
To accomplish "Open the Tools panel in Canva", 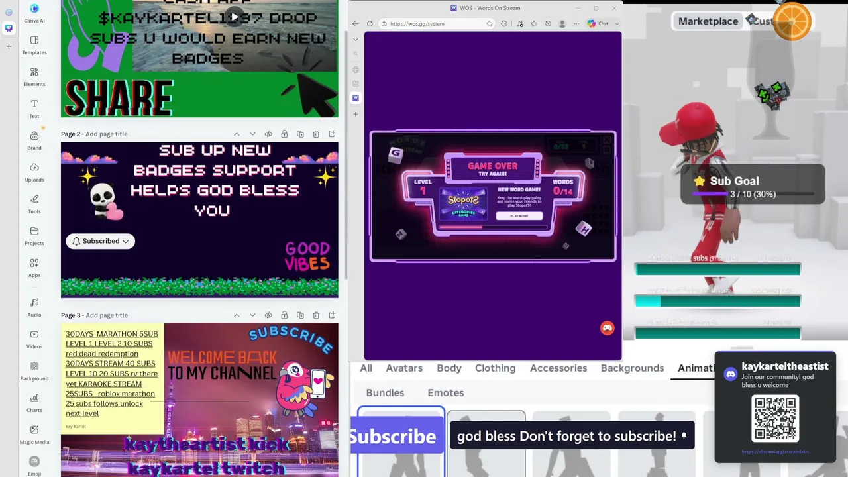I will 34,203.
